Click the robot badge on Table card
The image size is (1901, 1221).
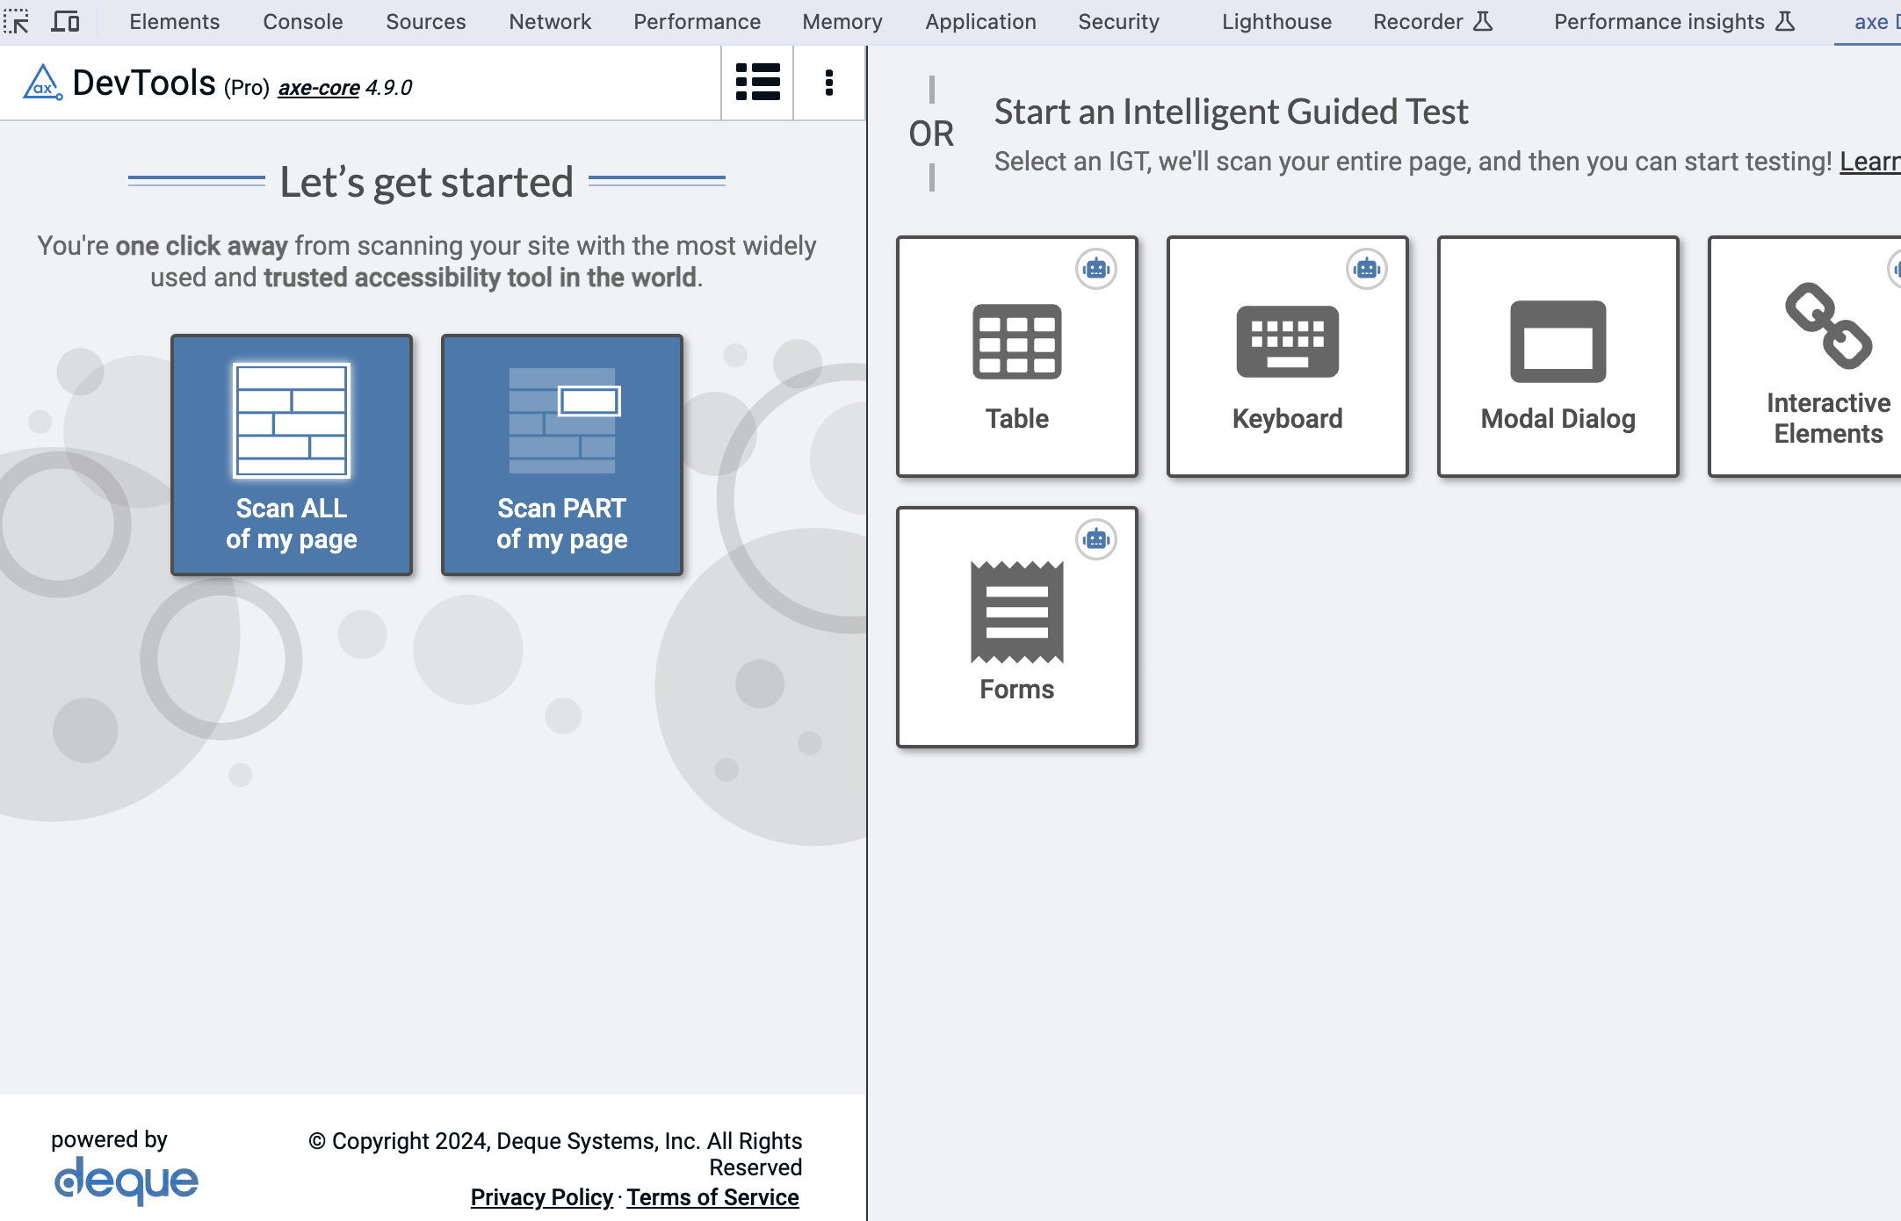pos(1096,269)
